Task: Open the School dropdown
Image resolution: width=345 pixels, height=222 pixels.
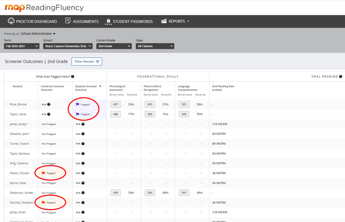Action: click(x=67, y=46)
